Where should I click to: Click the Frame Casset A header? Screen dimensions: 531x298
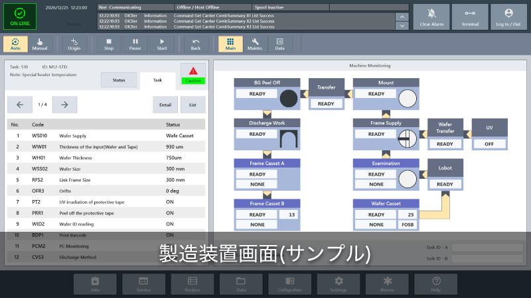pyautogui.click(x=267, y=163)
